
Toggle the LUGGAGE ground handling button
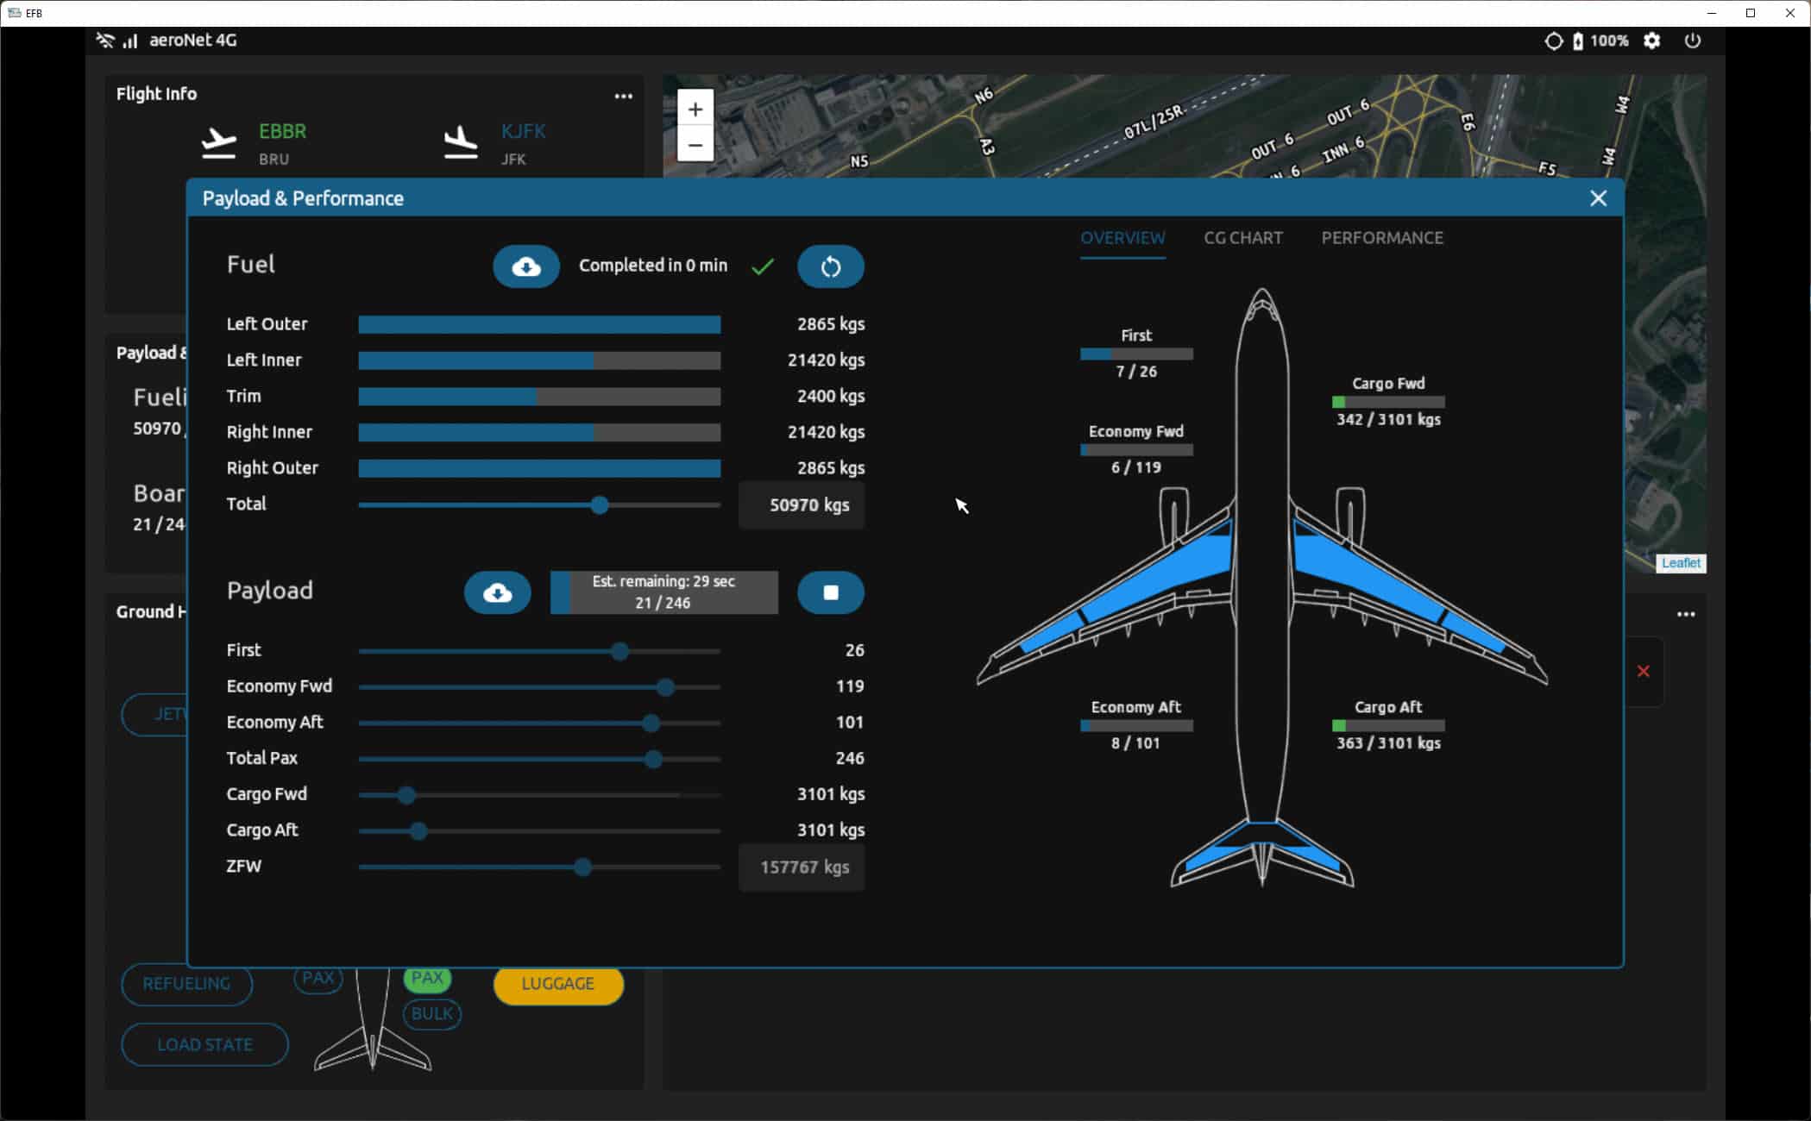click(x=558, y=984)
